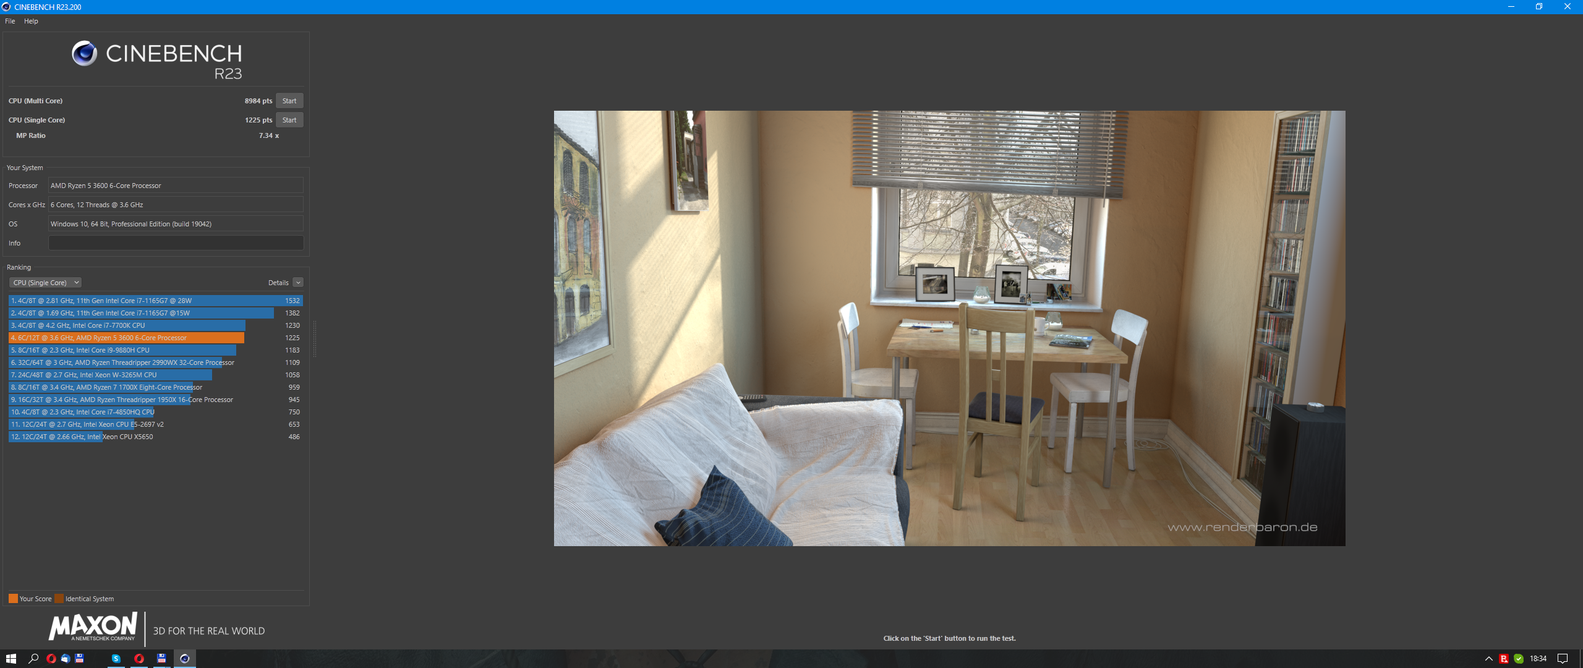
Task: Select the i7-1165G7 @ 28W ranking entry
Action: tap(155, 301)
